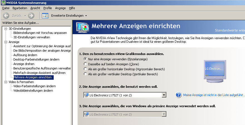This screenshot has height=125, width=245.
Task: Open the Bearbeiten menu
Action: point(20,8)
